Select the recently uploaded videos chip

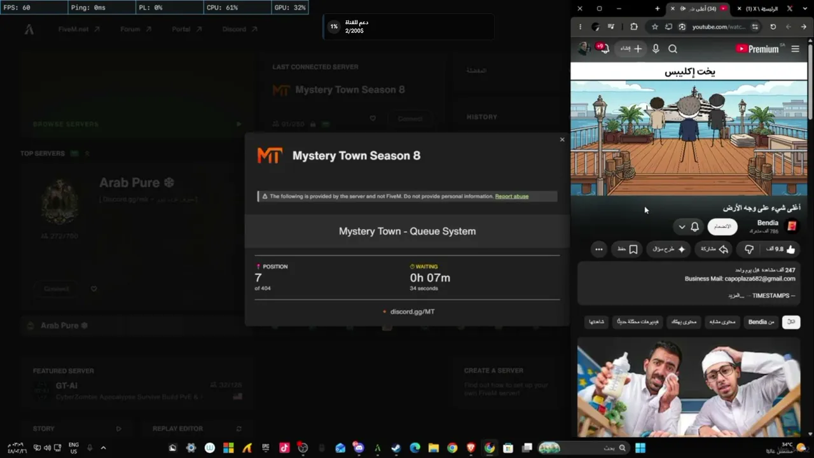[638, 322]
